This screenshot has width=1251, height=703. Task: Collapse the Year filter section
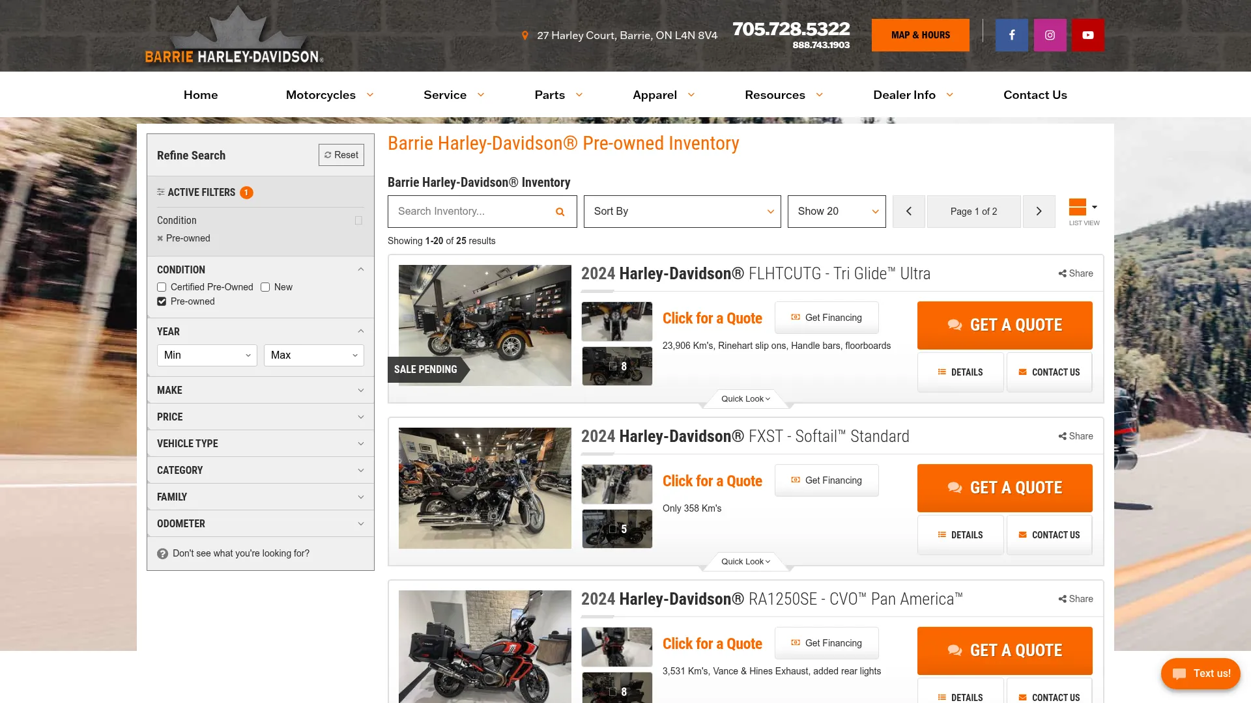(x=261, y=331)
